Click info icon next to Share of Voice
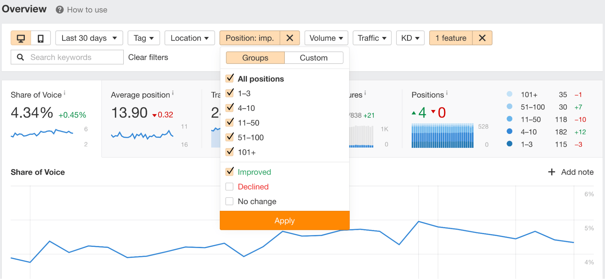Image resolution: width=605 pixels, height=279 pixels. pos(64,93)
